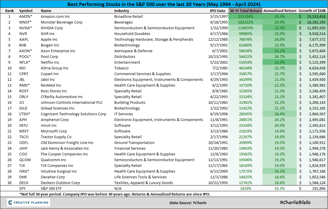Click Gilead Sciences Inc name
This screenshot has width=328, height=209.
[x=57, y=108]
